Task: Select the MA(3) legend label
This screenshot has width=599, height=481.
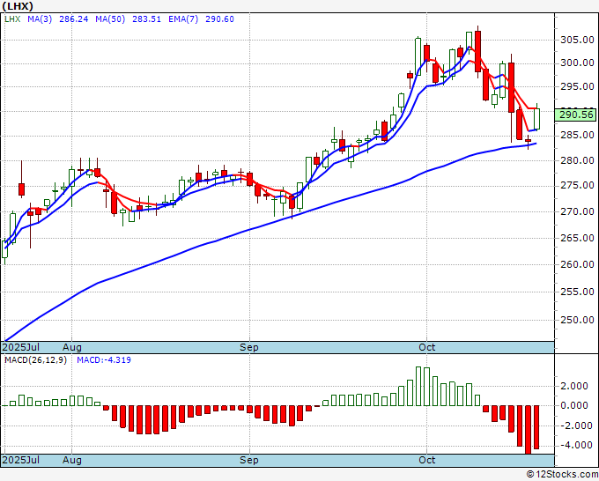Action: [40, 19]
